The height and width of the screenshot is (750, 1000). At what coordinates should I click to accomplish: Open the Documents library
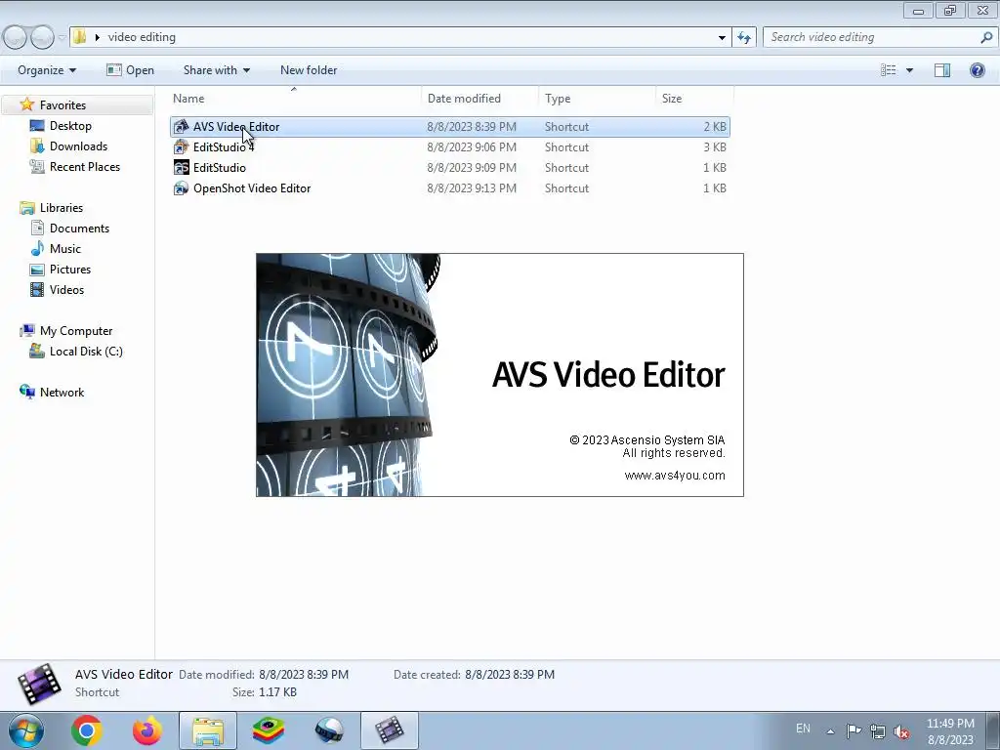tap(79, 229)
